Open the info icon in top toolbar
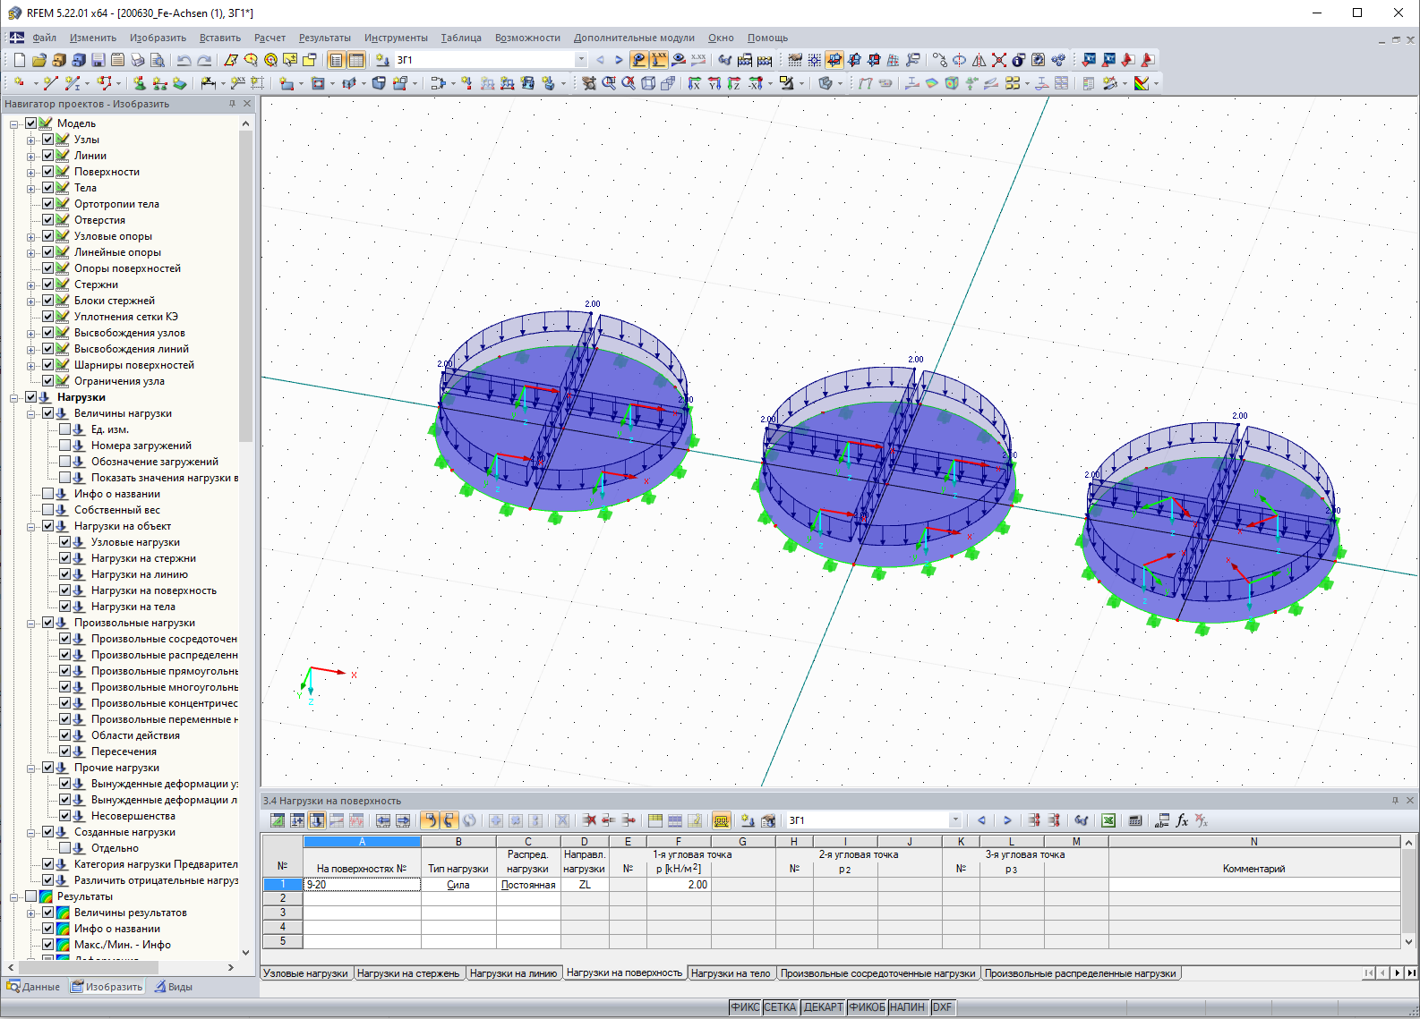This screenshot has height=1019, width=1420. click(1019, 60)
